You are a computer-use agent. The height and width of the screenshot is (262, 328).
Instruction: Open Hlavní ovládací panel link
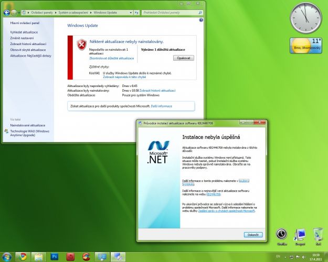point(25,23)
